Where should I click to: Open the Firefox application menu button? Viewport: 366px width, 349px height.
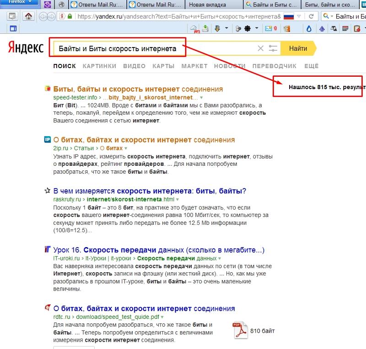click(19, 2)
